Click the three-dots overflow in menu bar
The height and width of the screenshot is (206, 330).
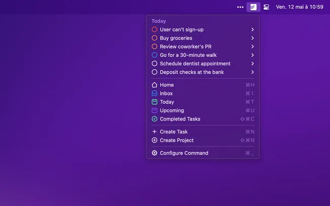pyautogui.click(x=240, y=7)
